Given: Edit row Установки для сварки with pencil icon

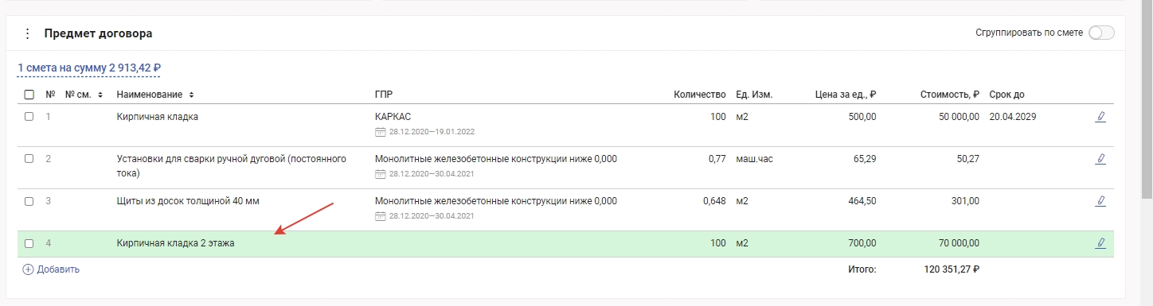Looking at the screenshot, I should pyautogui.click(x=1100, y=159).
